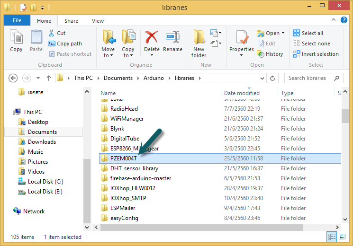353x246 pixels.
Task: Expand breadcrumb arrow after This PC
Action: pyautogui.click(x=99, y=78)
